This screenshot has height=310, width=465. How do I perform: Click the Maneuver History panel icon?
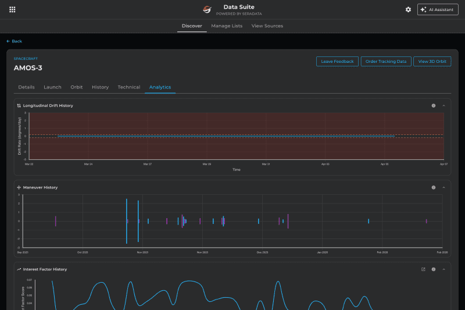[19, 187]
